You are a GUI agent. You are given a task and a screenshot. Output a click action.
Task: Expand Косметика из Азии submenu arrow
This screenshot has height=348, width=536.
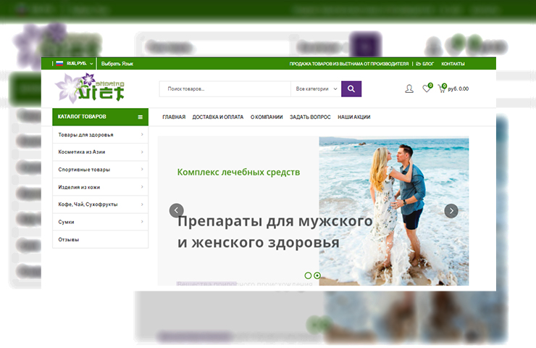(142, 152)
